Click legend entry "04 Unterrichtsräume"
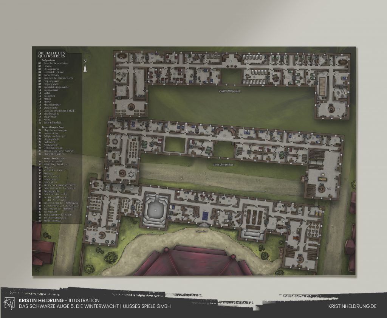 point(51,72)
